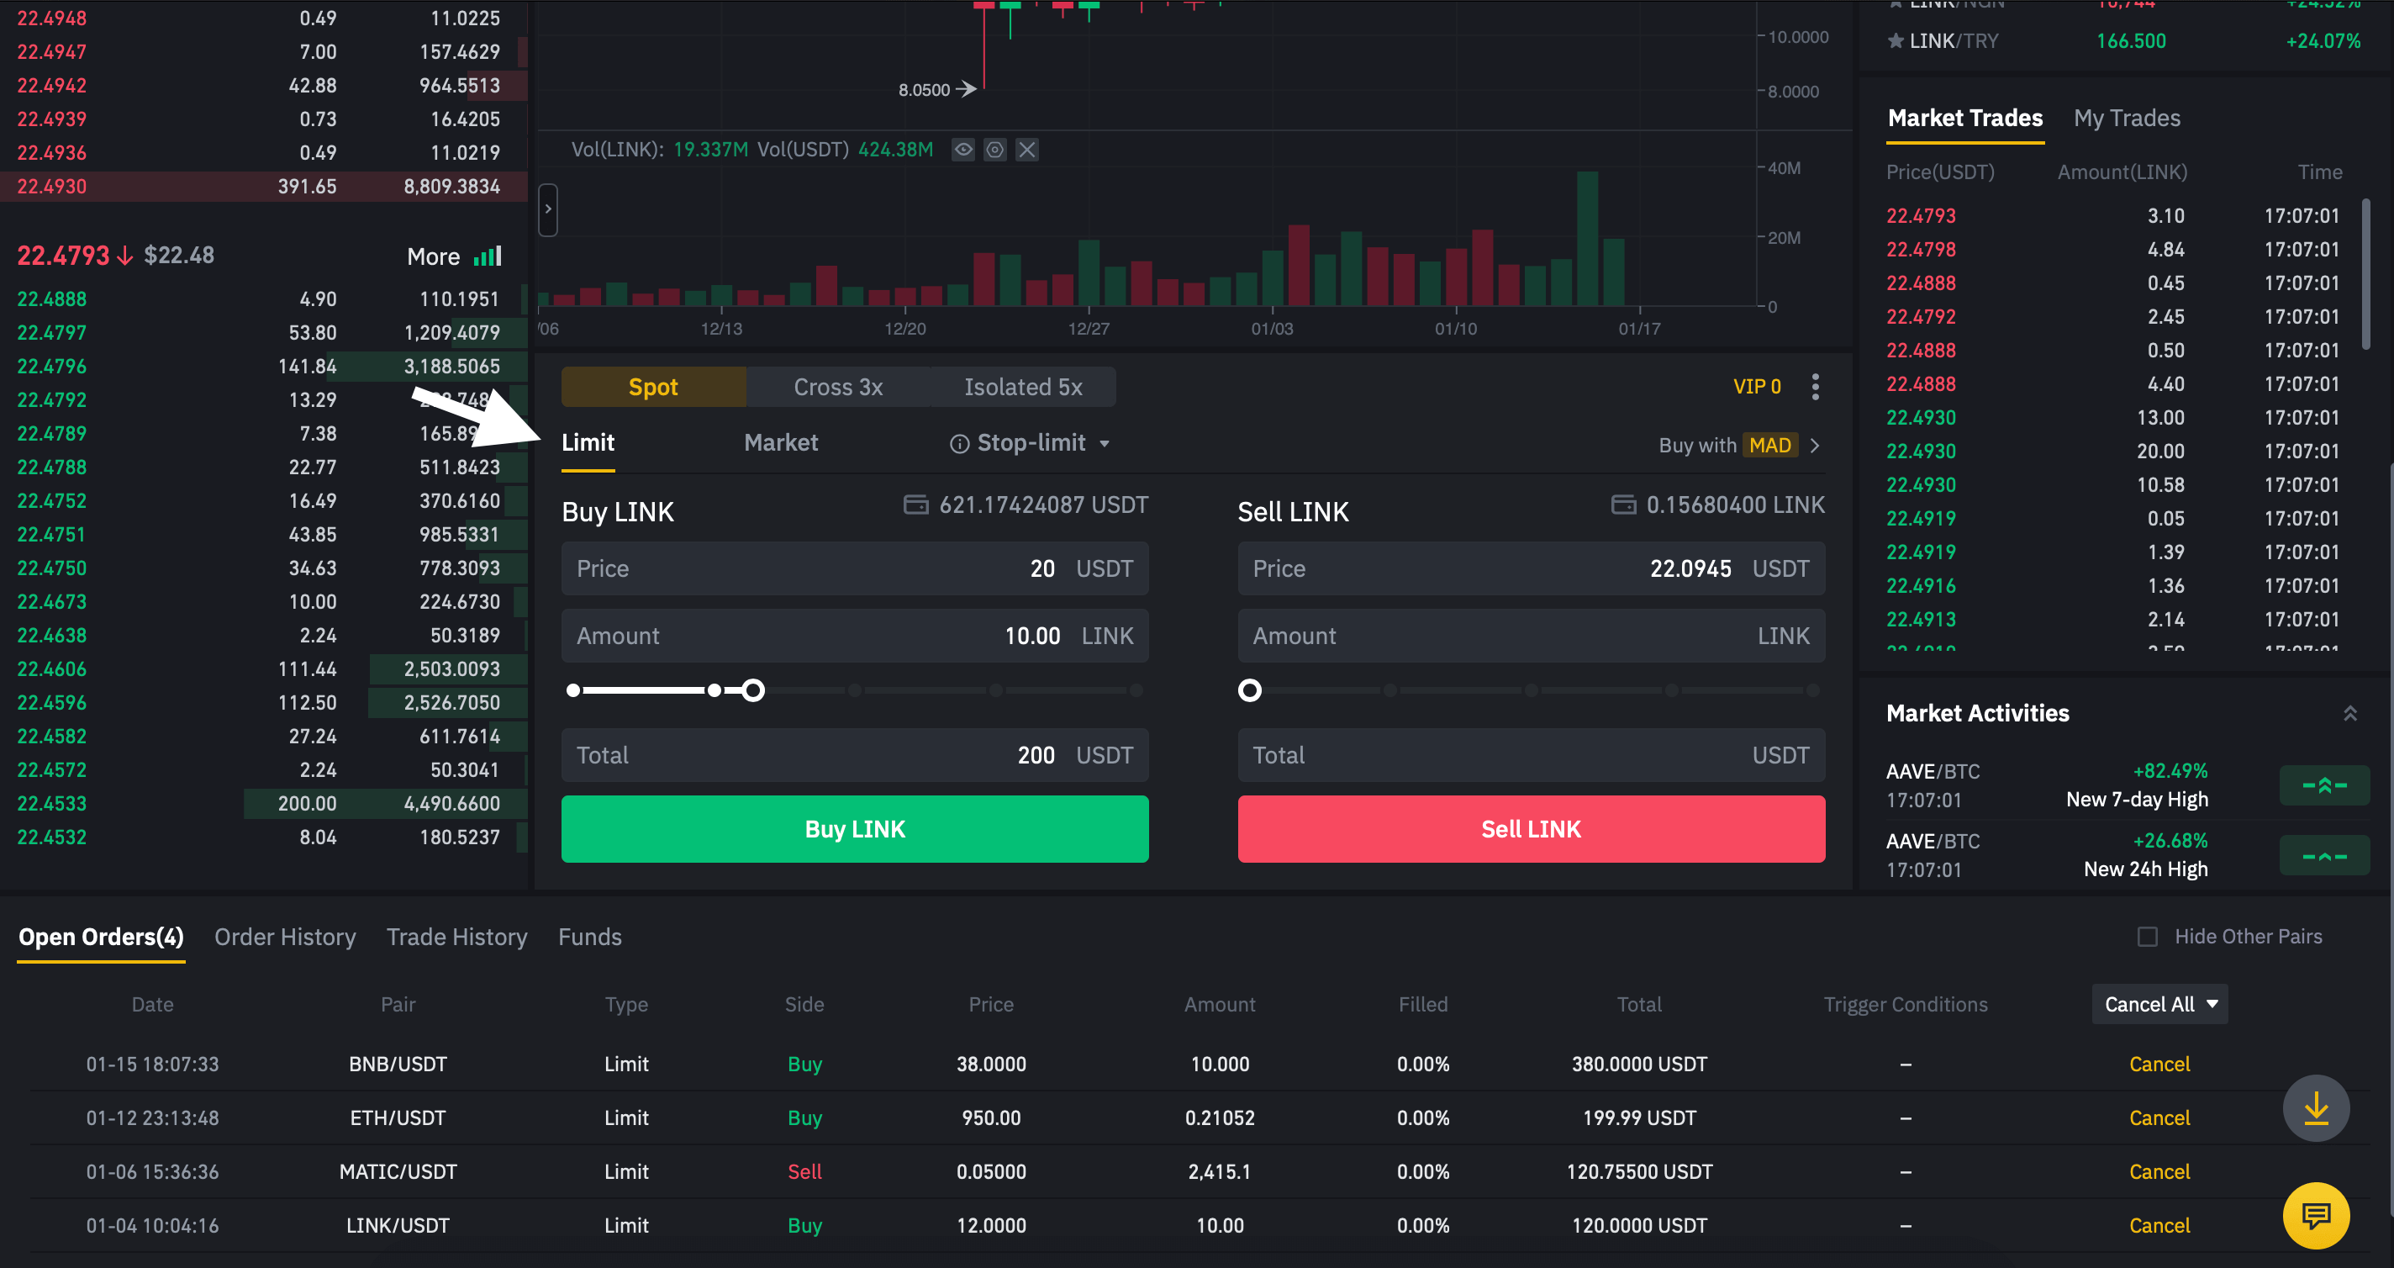Click the MAD currency badge
The width and height of the screenshot is (2394, 1268).
click(1769, 446)
